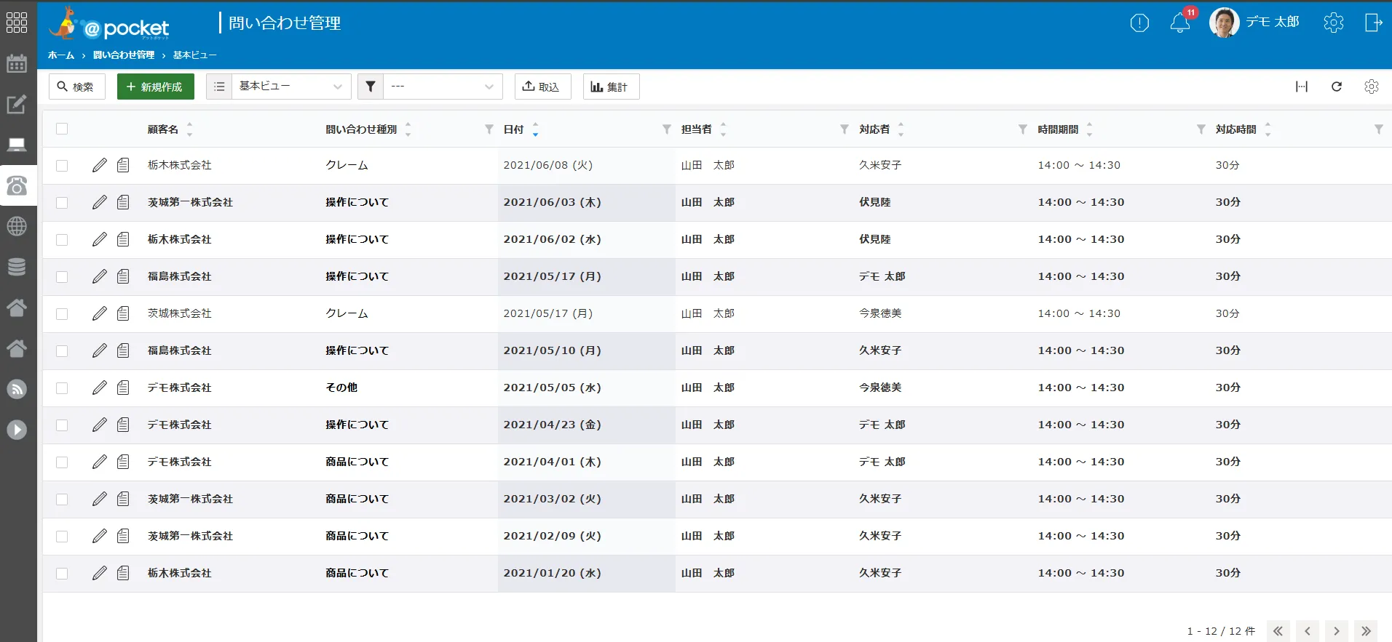The width and height of the screenshot is (1392, 642).
Task: Open the first house sidebar icon
Action: [x=17, y=308]
